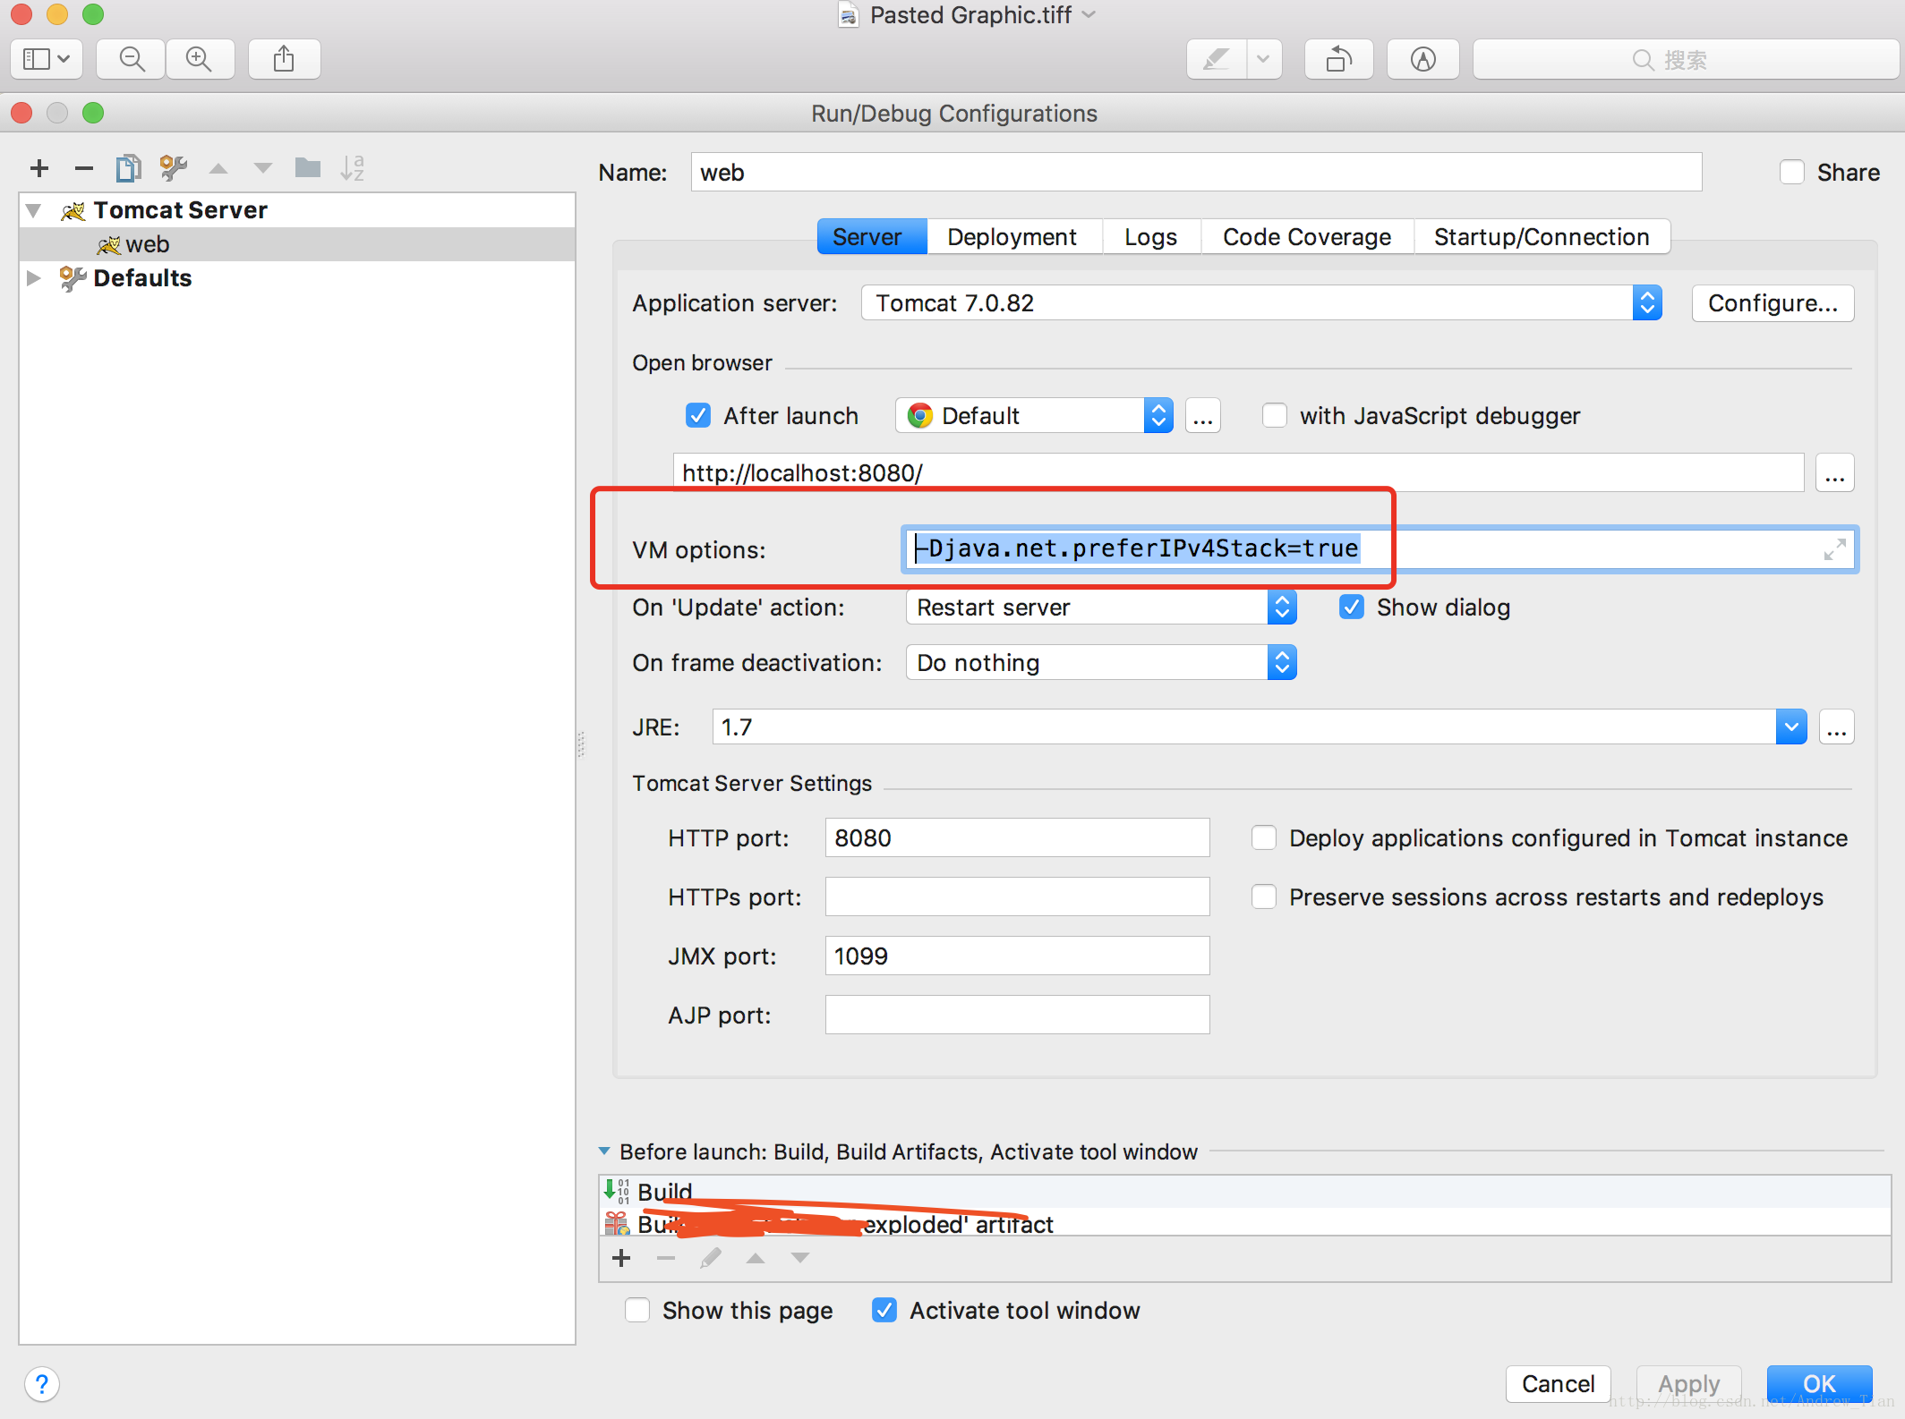Image resolution: width=1905 pixels, height=1419 pixels.
Task: Click the JMX port field
Action: [x=1017, y=956]
